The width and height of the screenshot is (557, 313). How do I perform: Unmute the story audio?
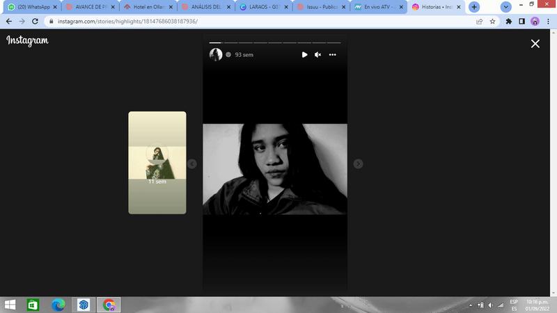pos(318,55)
